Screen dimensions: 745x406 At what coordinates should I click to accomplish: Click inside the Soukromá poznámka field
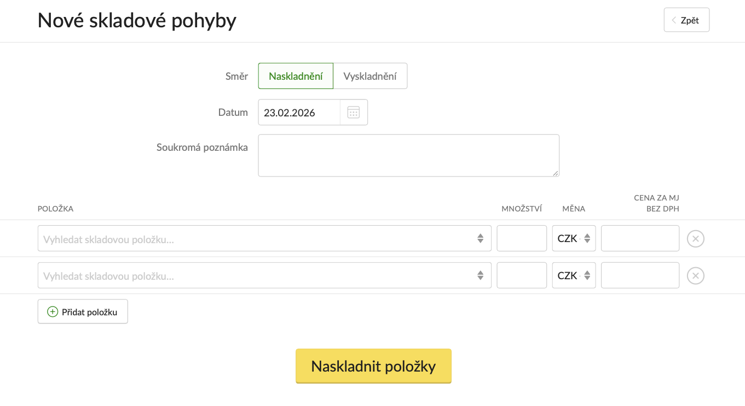pyautogui.click(x=408, y=155)
